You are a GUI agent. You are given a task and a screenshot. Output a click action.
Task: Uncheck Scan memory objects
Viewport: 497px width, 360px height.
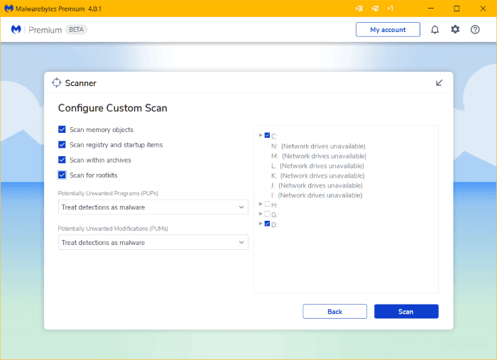pos(62,129)
